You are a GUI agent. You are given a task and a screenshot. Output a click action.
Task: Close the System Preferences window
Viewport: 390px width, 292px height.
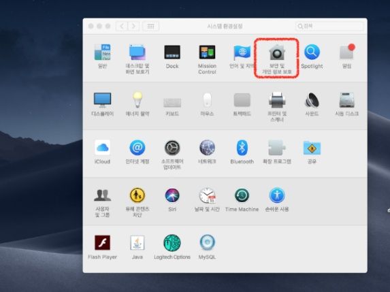point(91,26)
